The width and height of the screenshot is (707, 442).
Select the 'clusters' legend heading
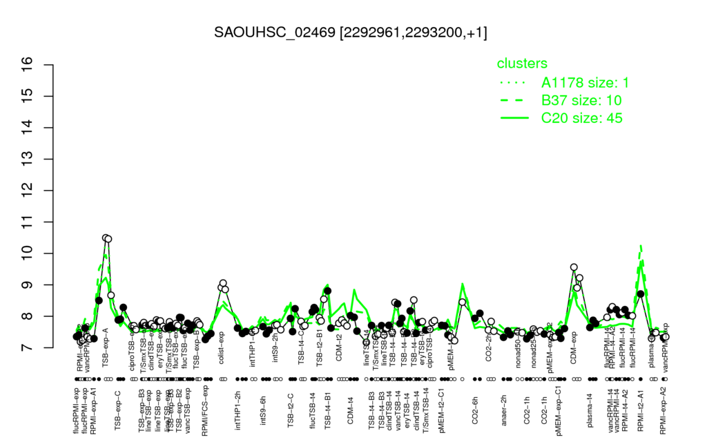[x=522, y=63]
